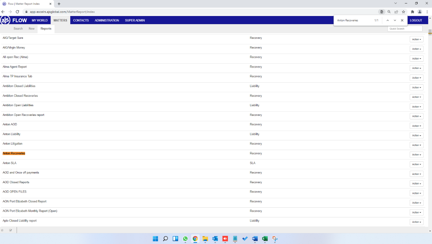The image size is (432, 244).
Task: Open the Windows Start menu
Action: point(155,239)
